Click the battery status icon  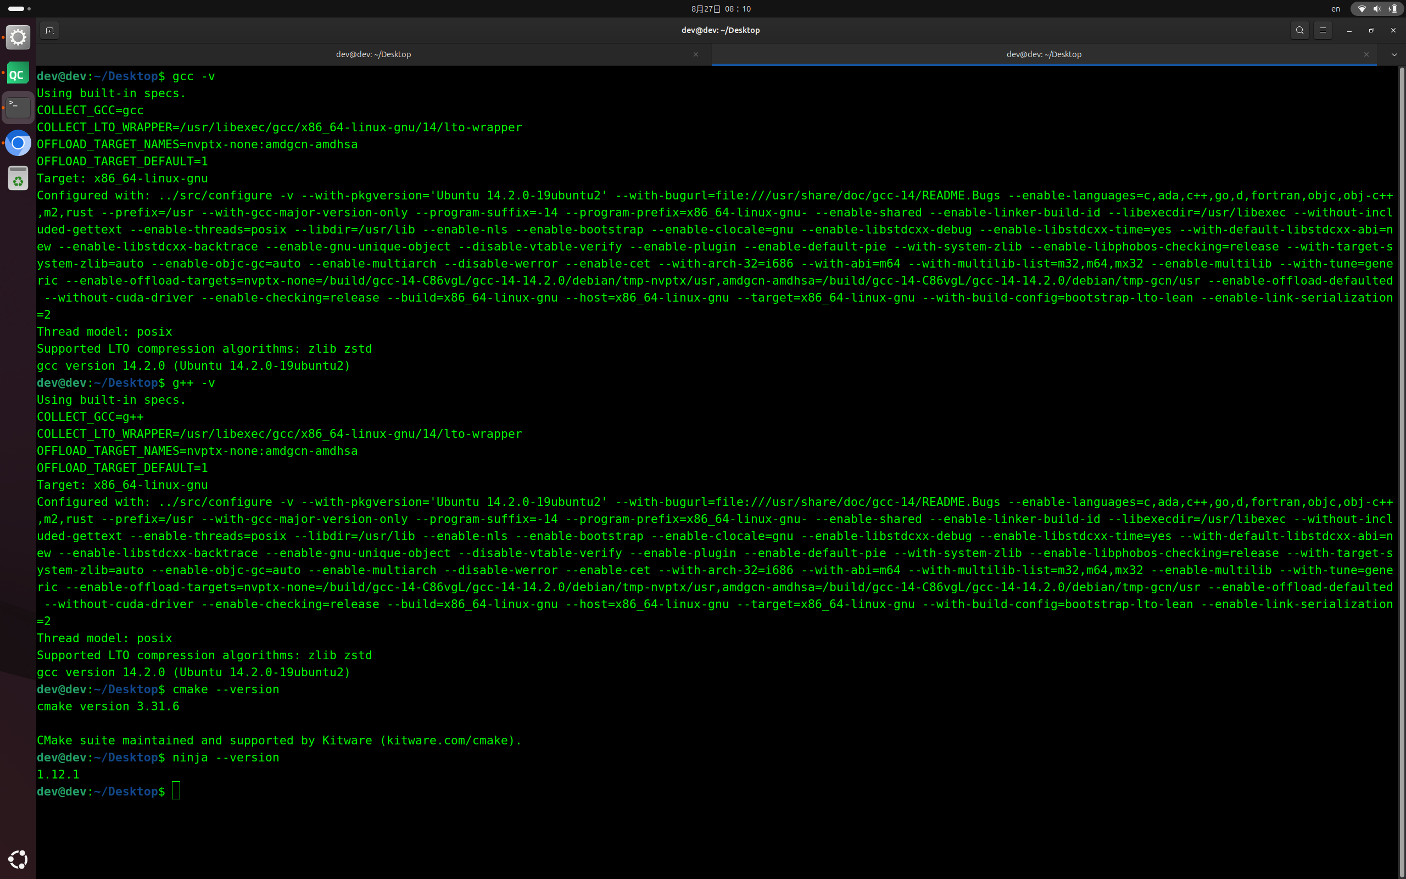(1393, 9)
